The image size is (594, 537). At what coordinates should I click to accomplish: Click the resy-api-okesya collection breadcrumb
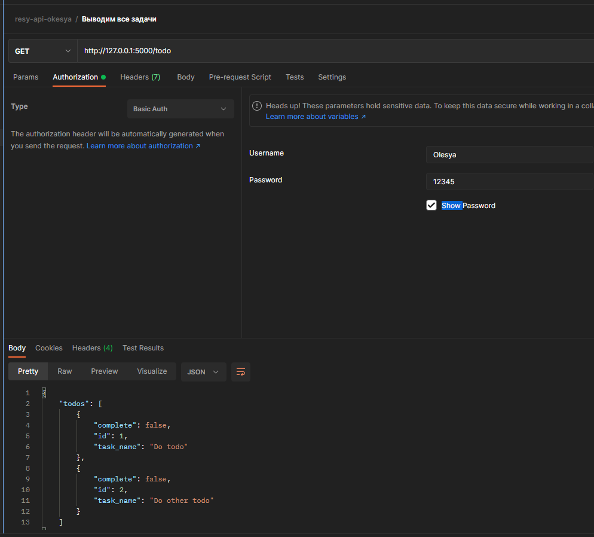[43, 19]
